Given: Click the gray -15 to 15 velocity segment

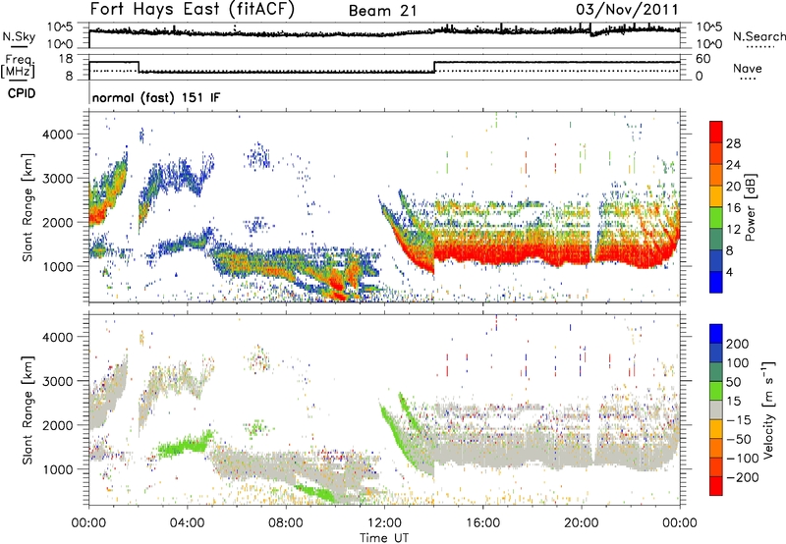Looking at the screenshot, I should tap(716, 409).
